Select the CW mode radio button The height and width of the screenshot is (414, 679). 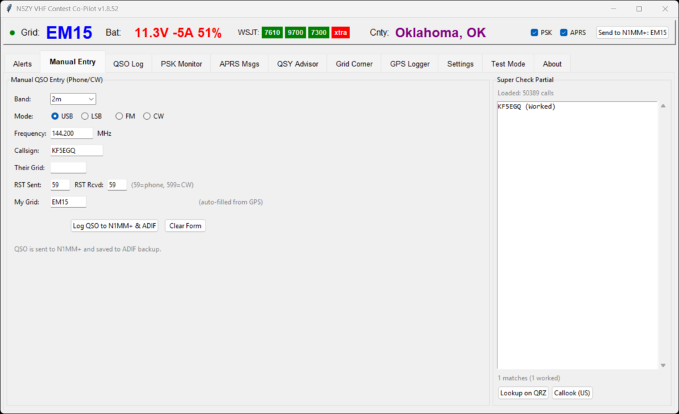[147, 116]
